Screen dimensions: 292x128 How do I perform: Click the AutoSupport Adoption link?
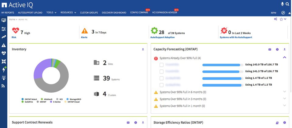tap(162, 37)
